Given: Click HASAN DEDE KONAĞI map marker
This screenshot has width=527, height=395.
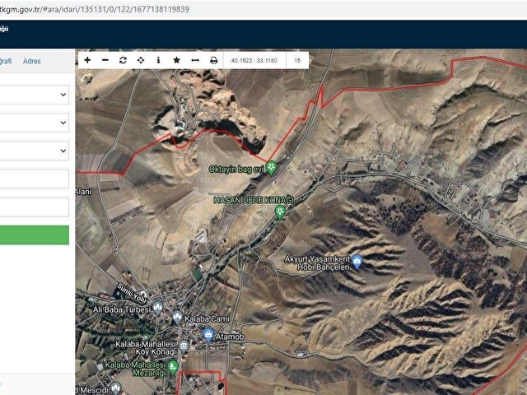Looking at the screenshot, I should click(x=280, y=212).
